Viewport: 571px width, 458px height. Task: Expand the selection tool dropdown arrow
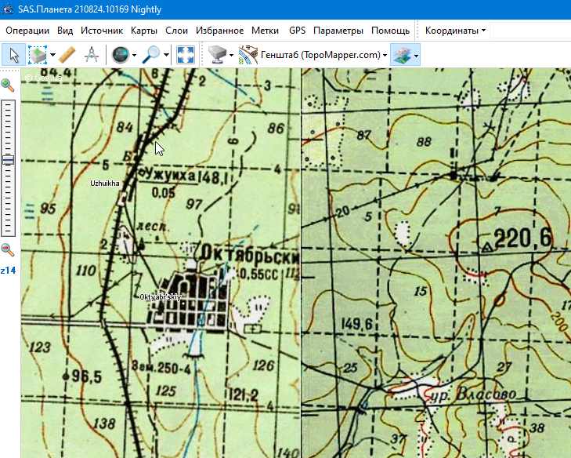(52, 56)
